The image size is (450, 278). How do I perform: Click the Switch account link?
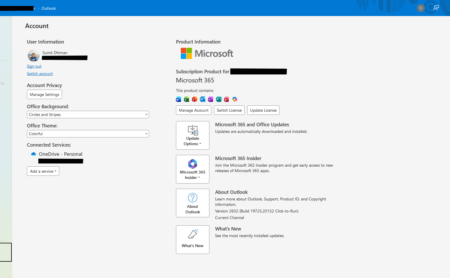tap(40, 74)
